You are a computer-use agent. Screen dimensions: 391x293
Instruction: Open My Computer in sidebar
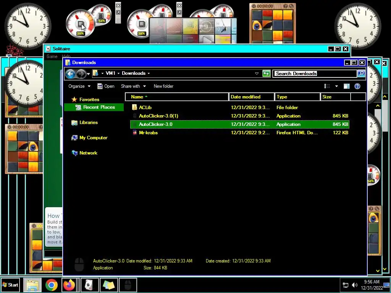[89, 138]
